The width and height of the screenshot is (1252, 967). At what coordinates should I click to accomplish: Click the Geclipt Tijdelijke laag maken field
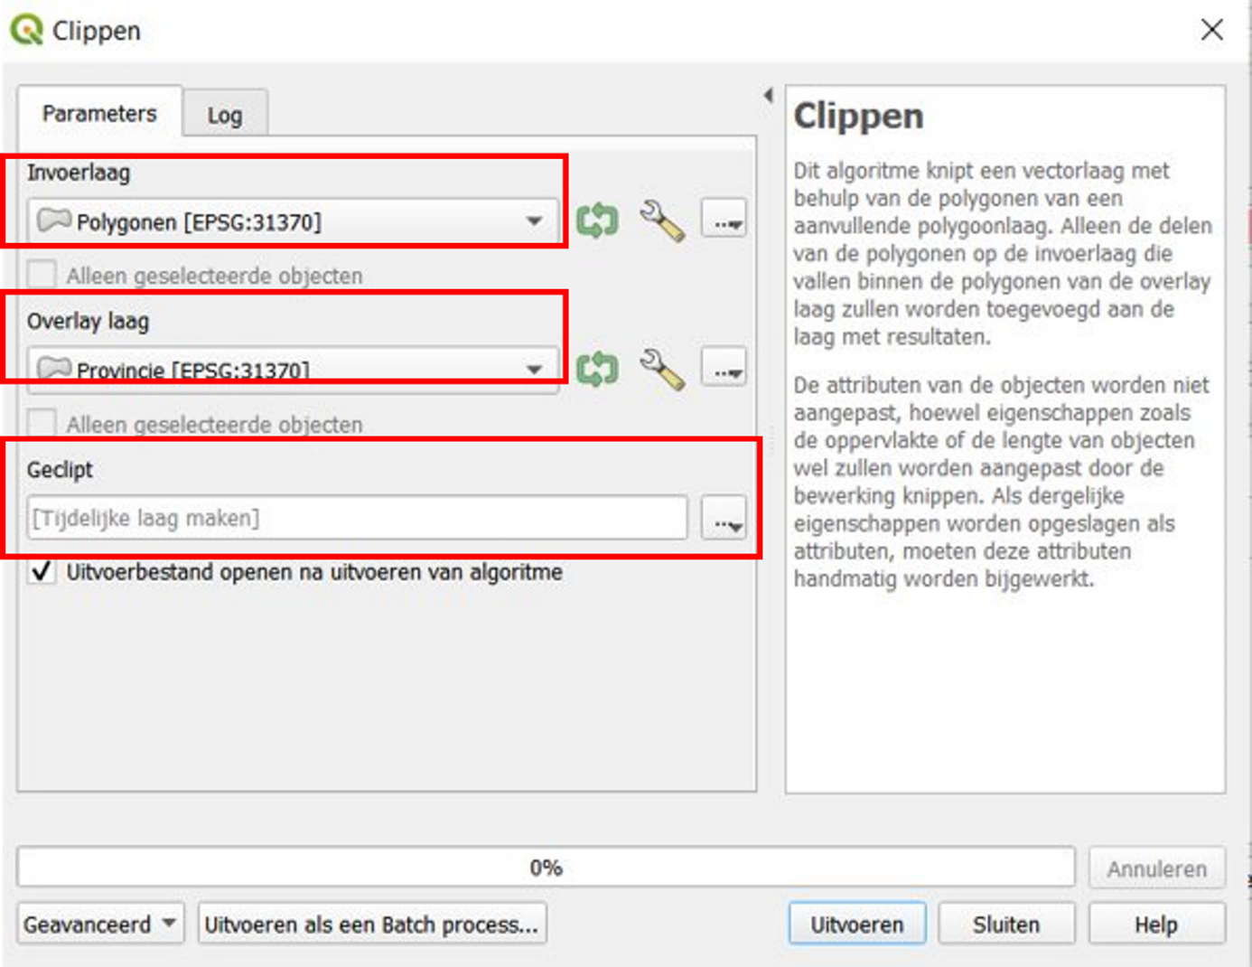[358, 518]
